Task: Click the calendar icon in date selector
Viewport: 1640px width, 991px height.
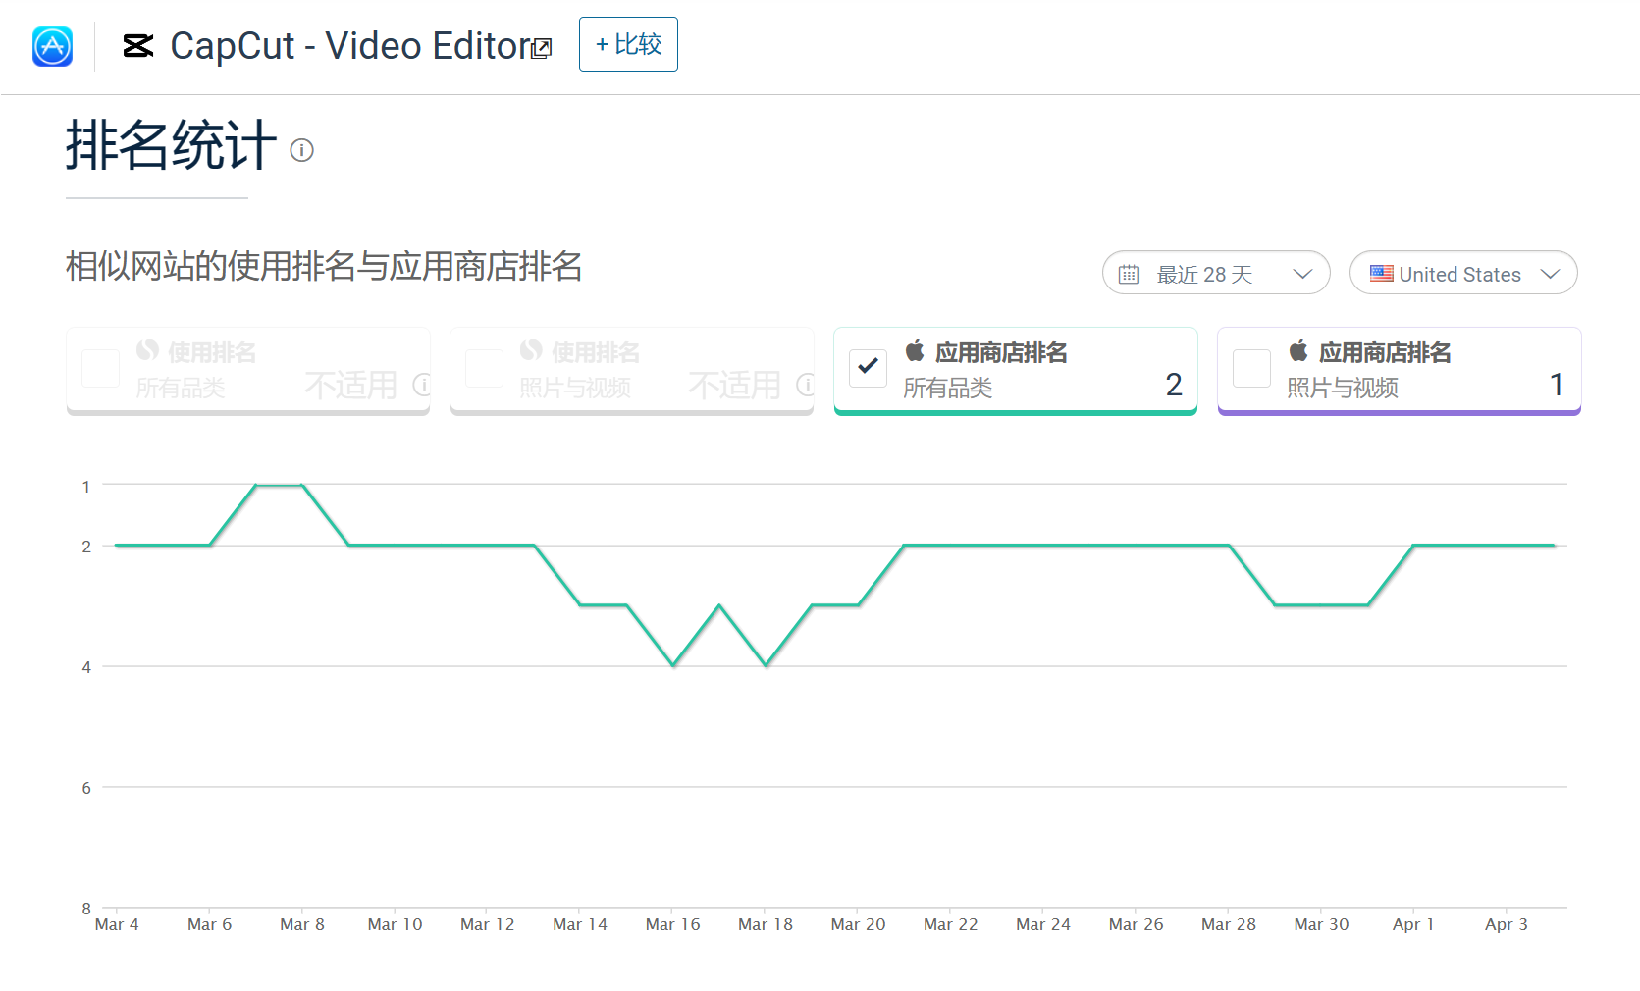Action: click(x=1129, y=275)
